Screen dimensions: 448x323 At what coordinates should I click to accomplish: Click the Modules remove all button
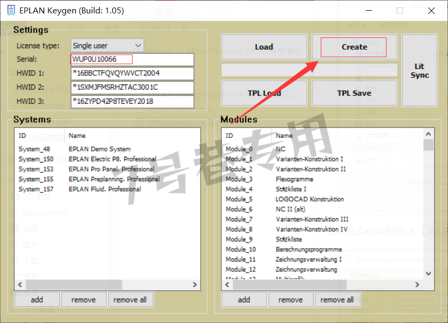pyautogui.click(x=337, y=299)
